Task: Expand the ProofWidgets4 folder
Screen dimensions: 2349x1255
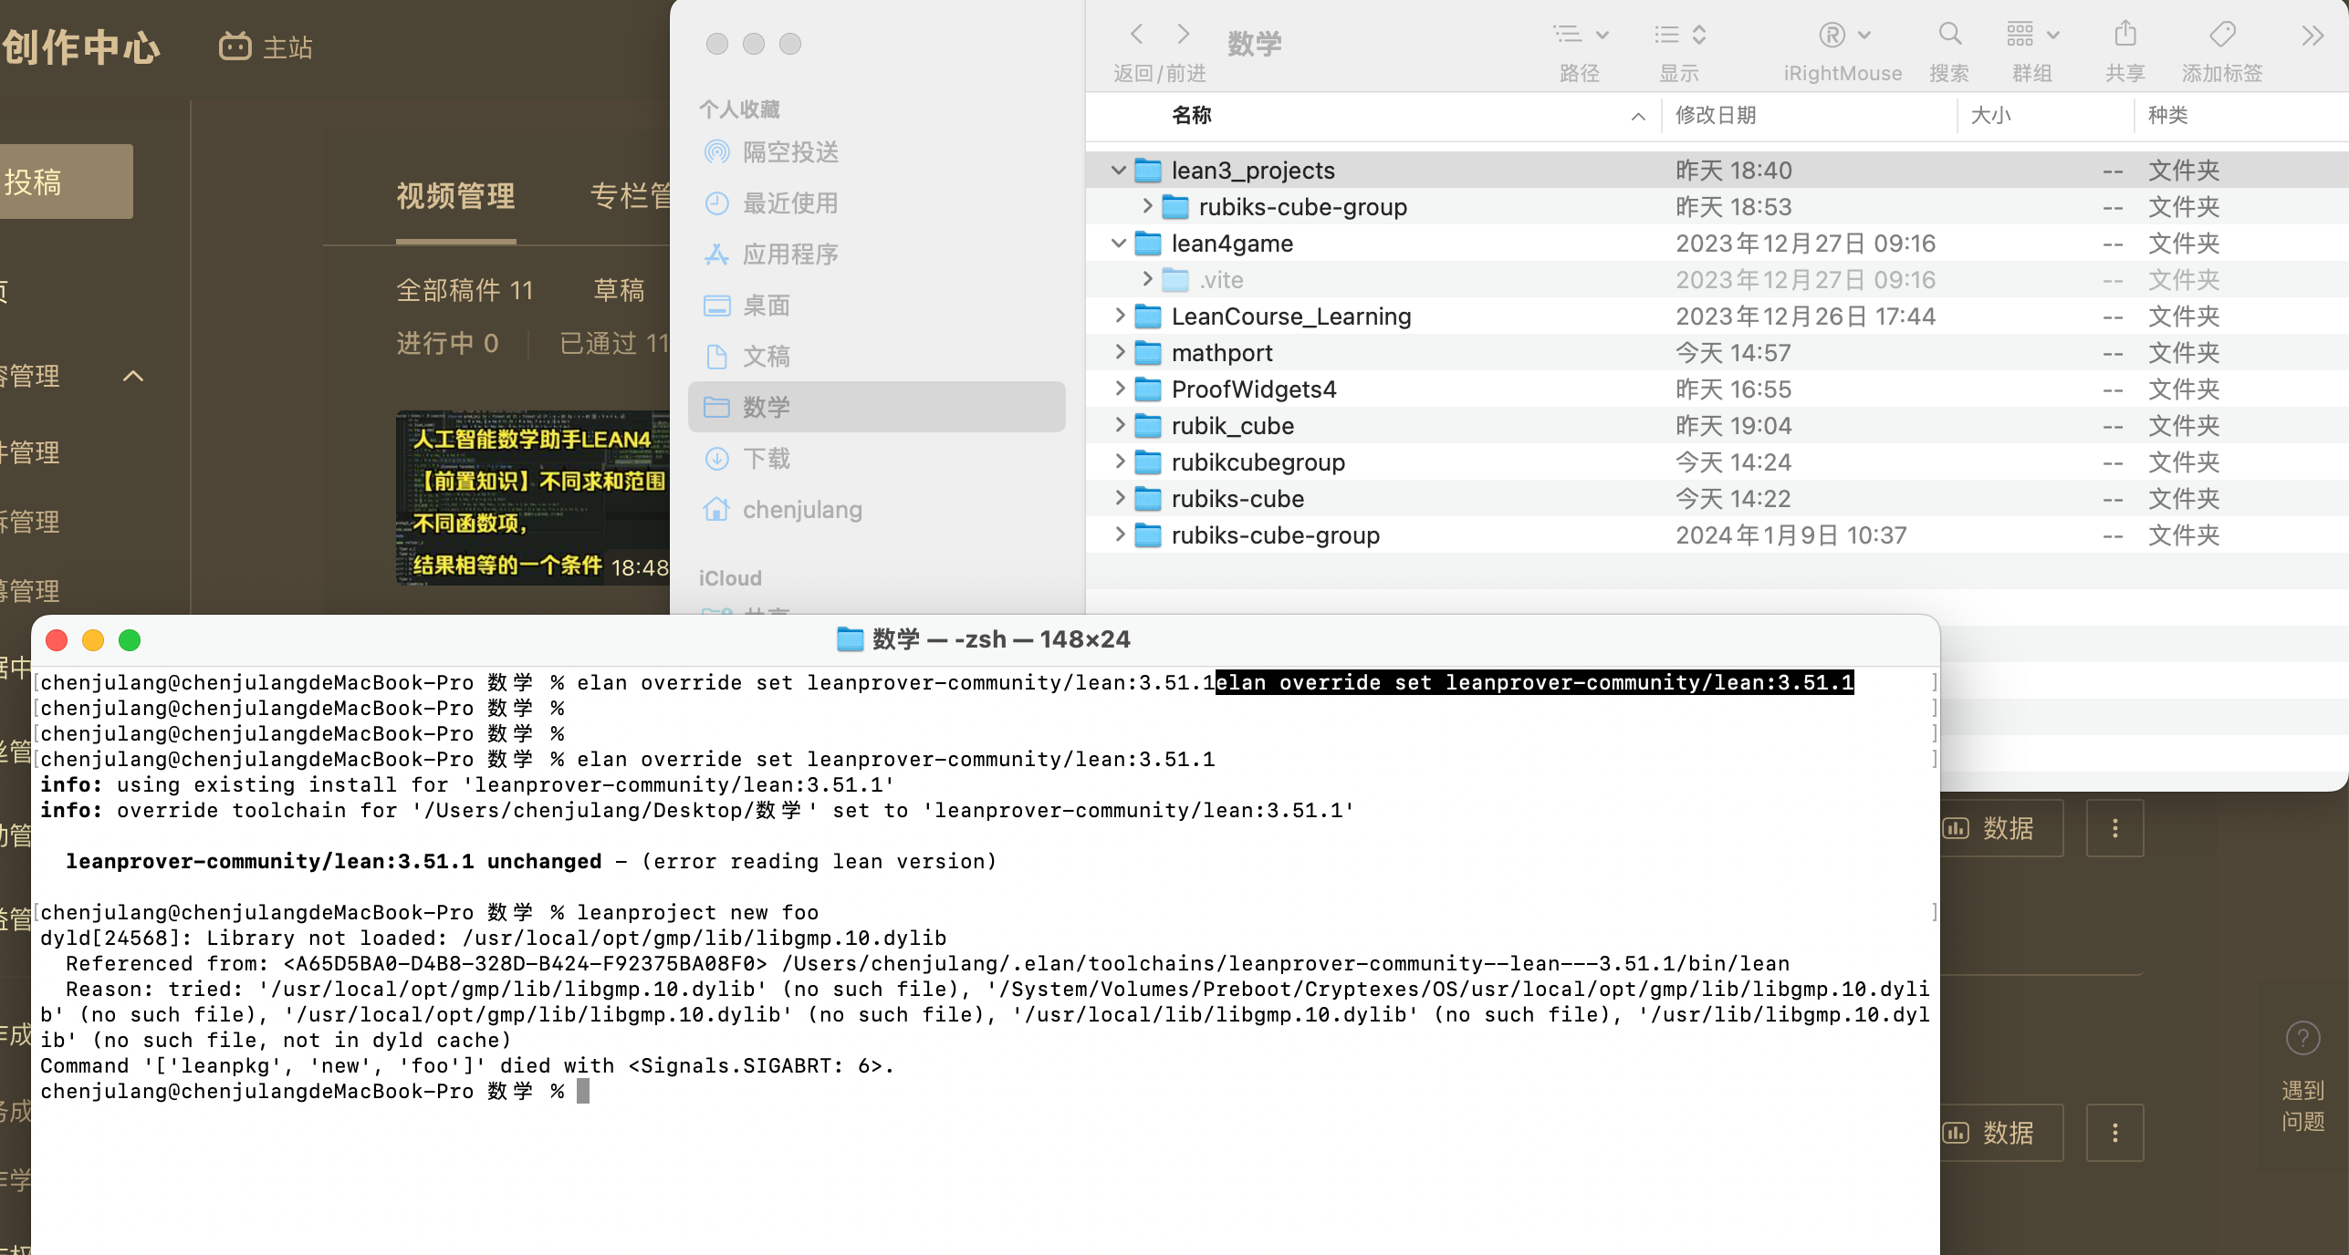Action: (x=1119, y=389)
